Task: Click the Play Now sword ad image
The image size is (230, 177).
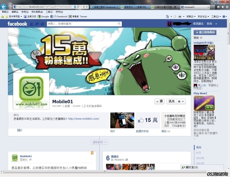Action: pos(204,103)
